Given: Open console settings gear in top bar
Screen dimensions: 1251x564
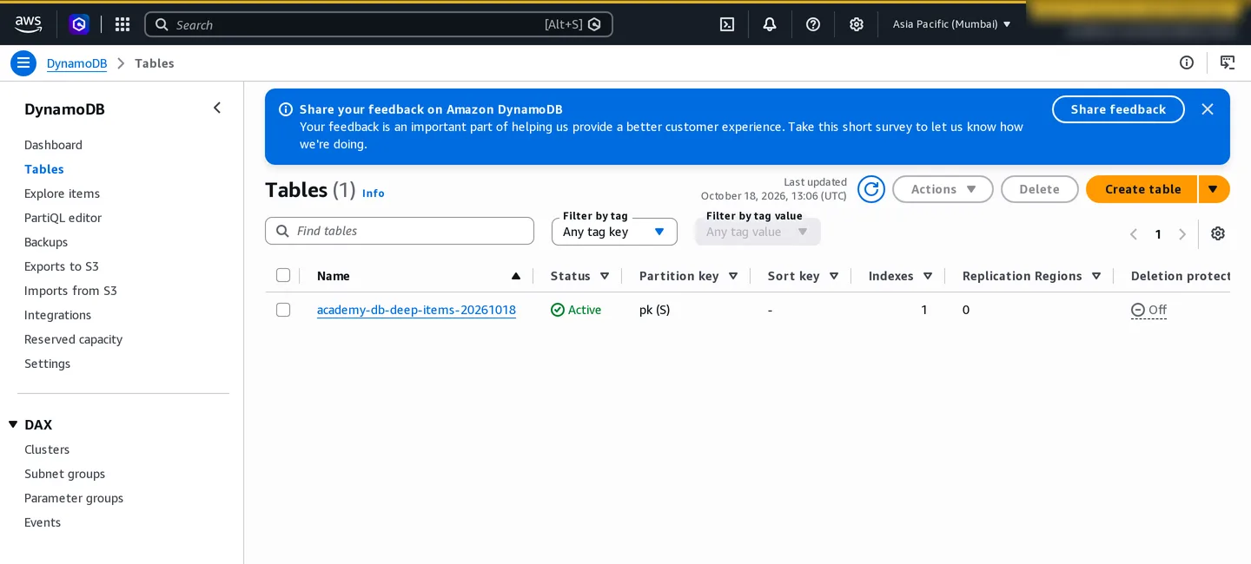Looking at the screenshot, I should pos(857,24).
